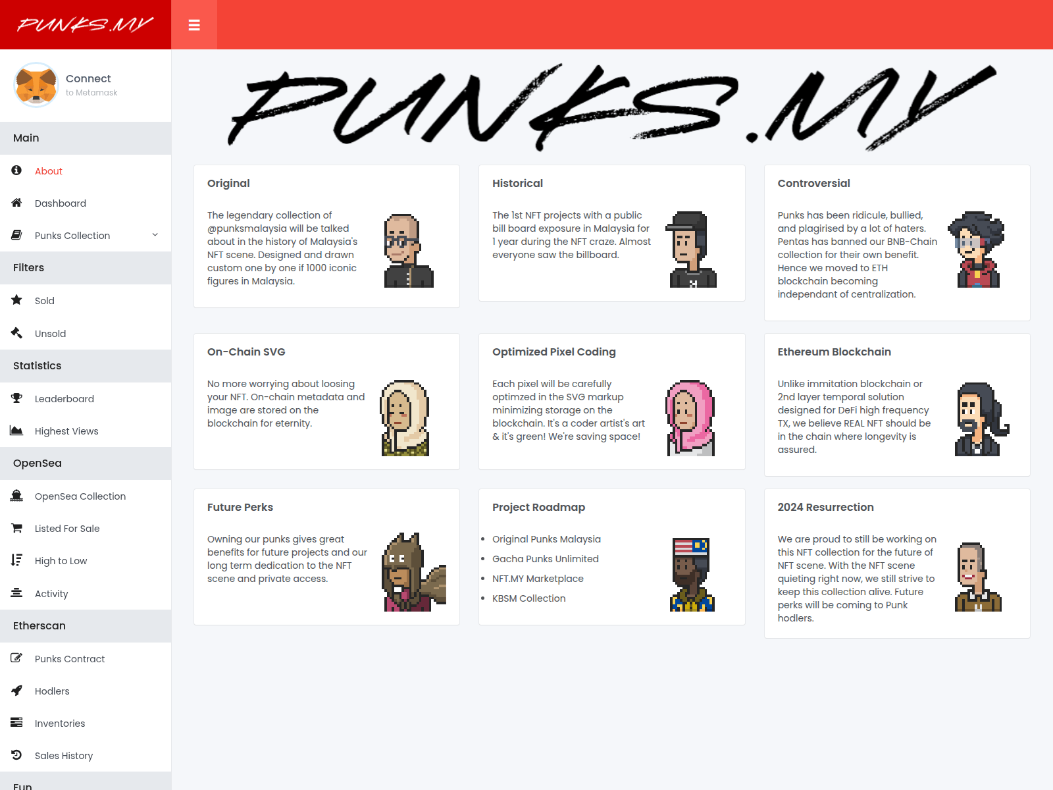Screen dimensions: 1053x790
Task: Click the High to Low sort icon
Action: point(16,560)
